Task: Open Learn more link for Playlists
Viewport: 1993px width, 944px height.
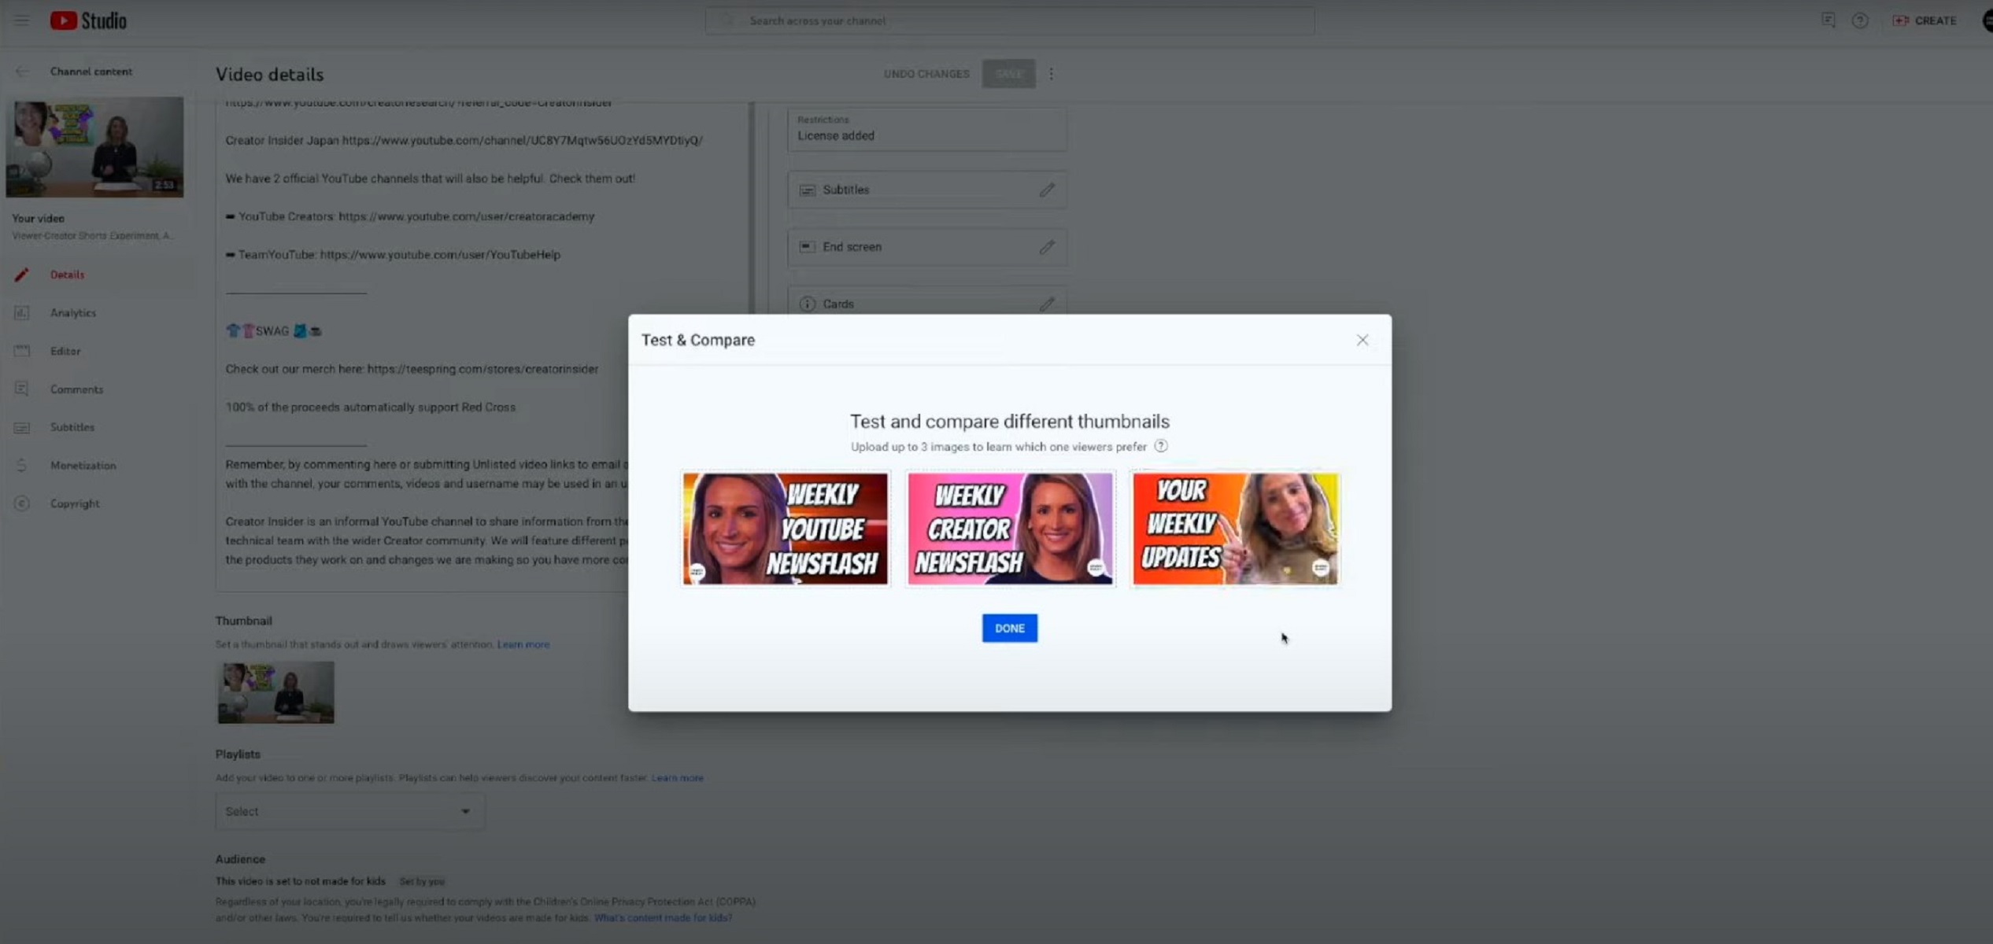Action: pos(677,778)
